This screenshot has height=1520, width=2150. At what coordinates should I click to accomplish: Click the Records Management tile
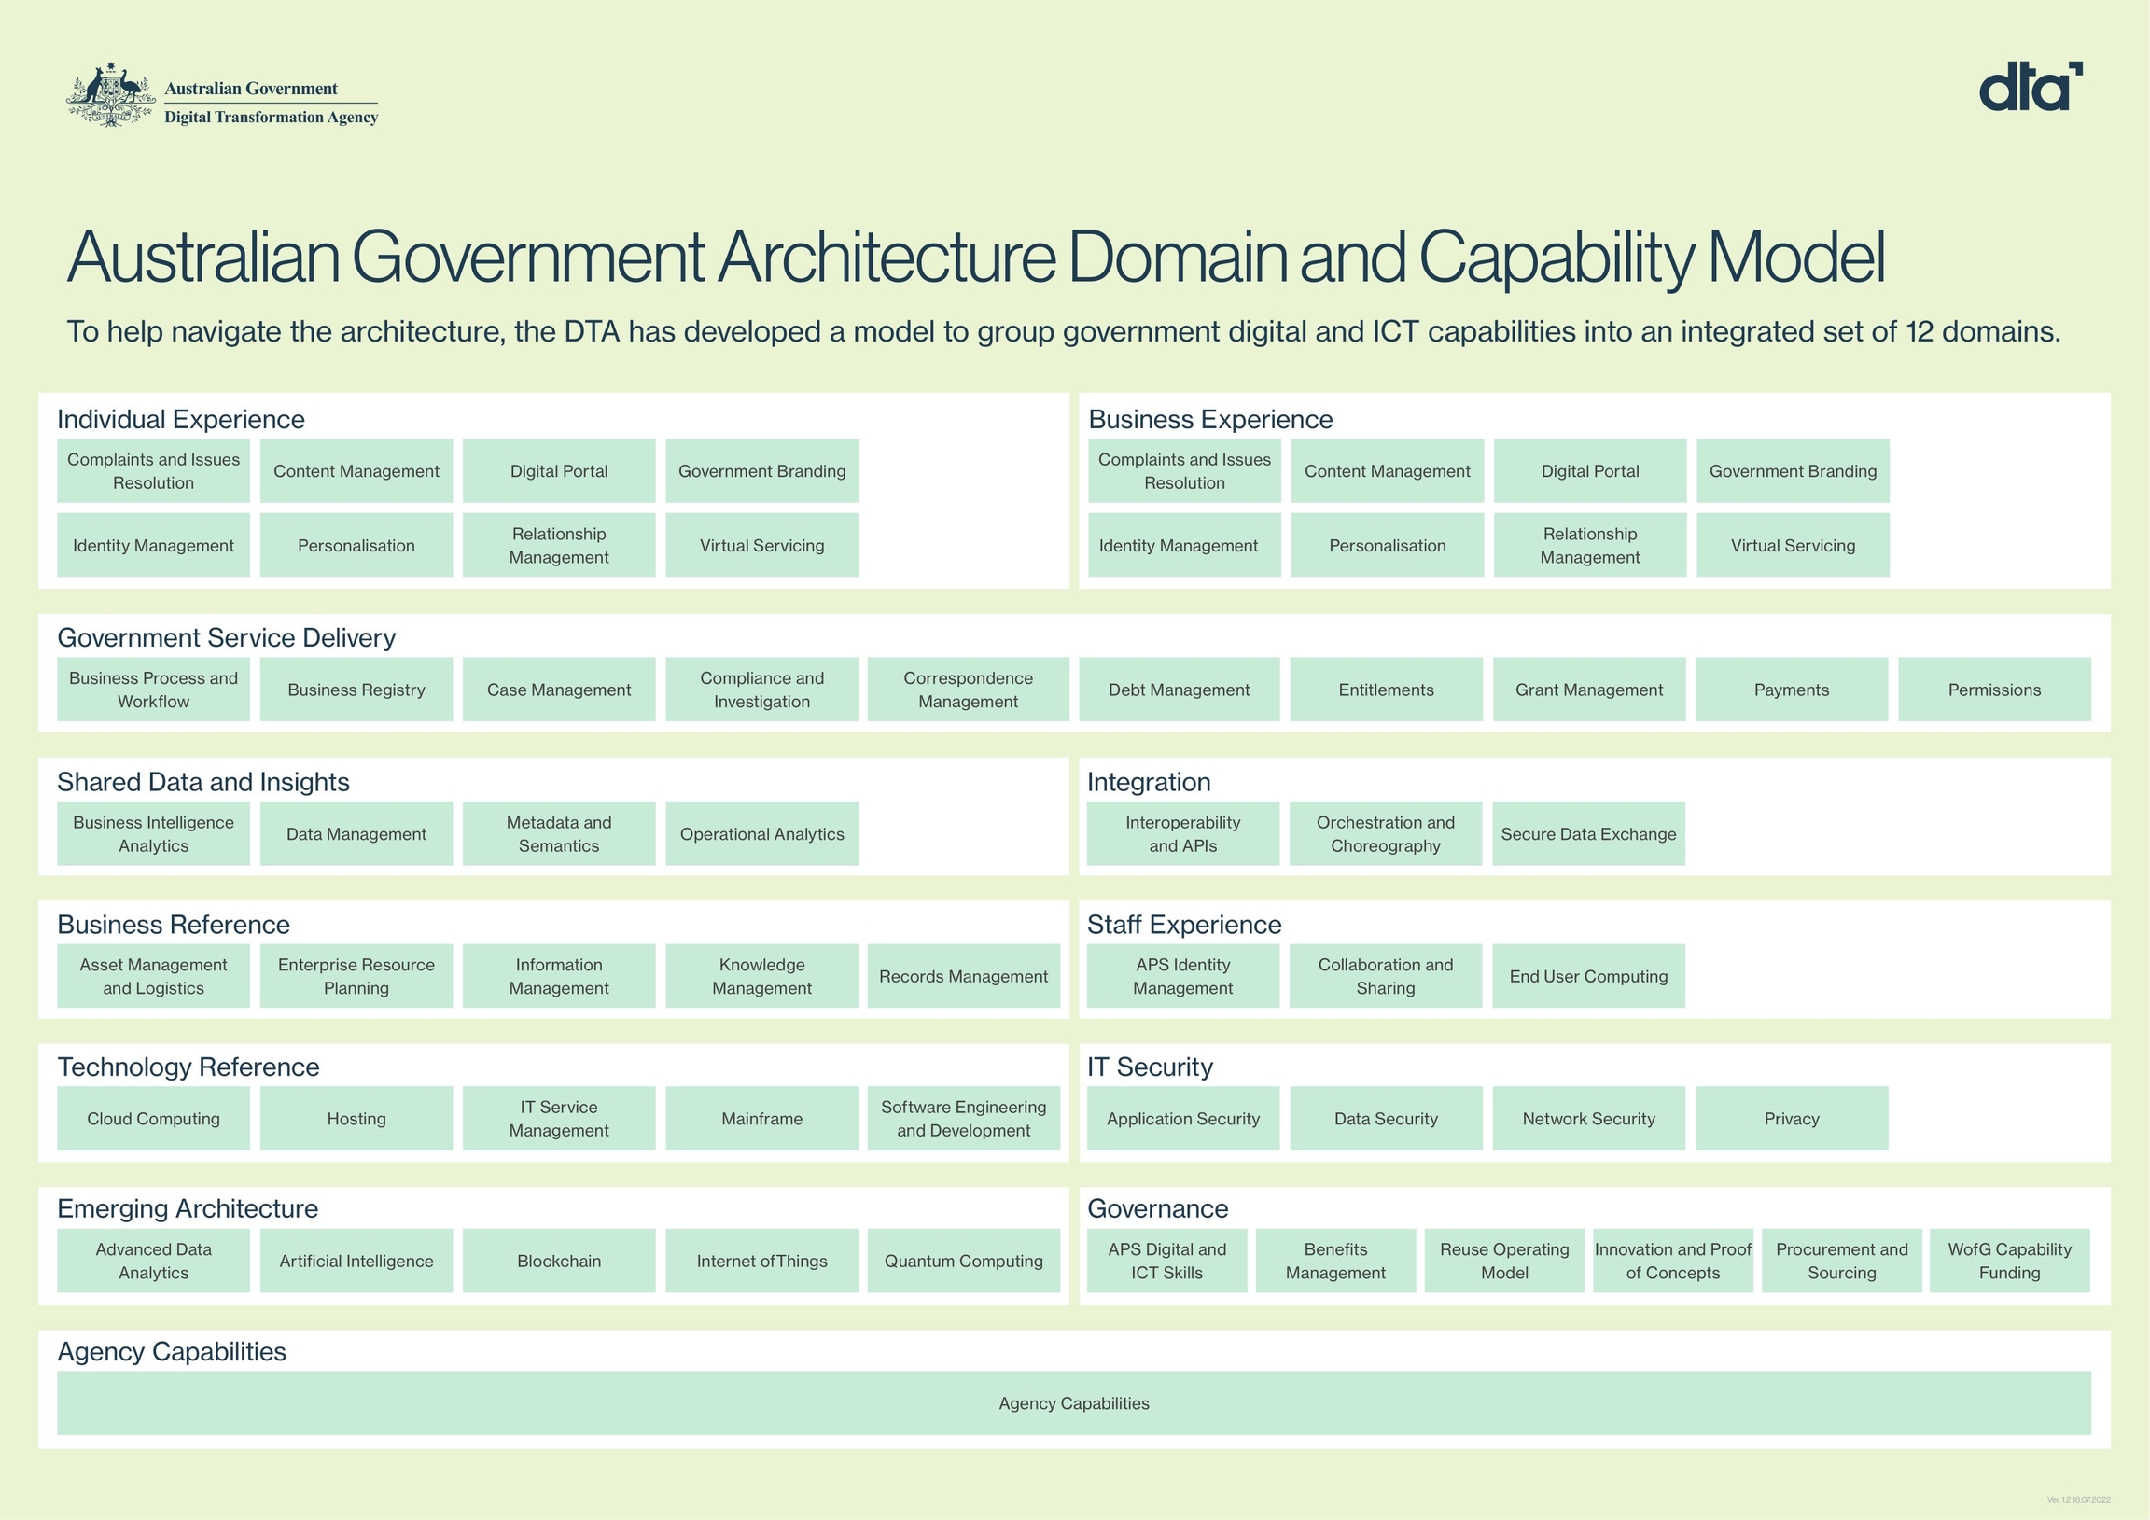coord(964,976)
